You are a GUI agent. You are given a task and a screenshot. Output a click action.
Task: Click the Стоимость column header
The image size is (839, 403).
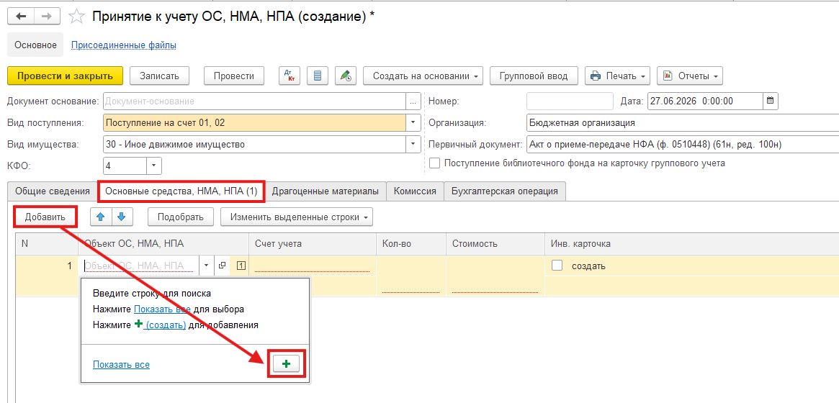[495, 244]
